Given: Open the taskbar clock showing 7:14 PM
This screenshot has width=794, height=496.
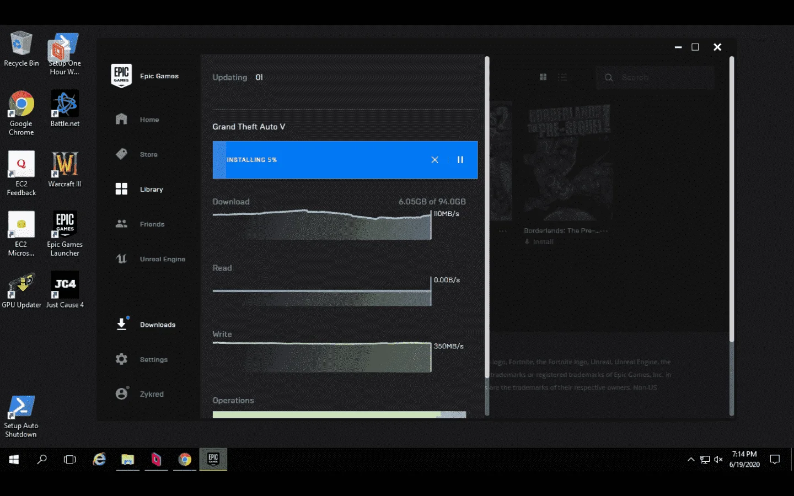Looking at the screenshot, I should pos(744,459).
